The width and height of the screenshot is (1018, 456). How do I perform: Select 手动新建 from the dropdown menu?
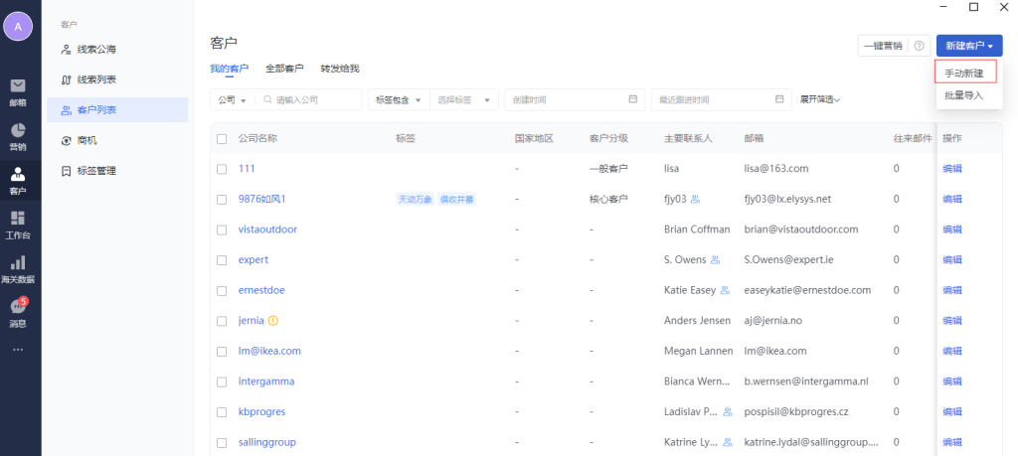click(963, 74)
